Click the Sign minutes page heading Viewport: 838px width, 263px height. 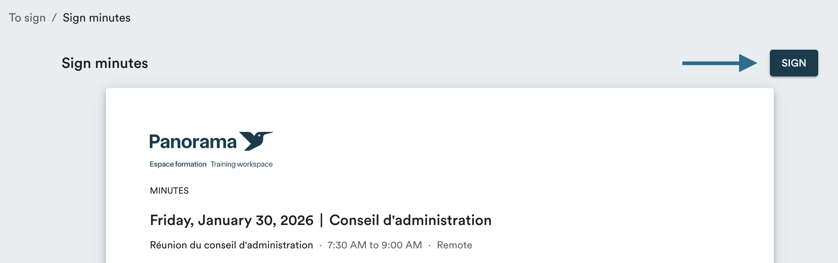pos(105,63)
